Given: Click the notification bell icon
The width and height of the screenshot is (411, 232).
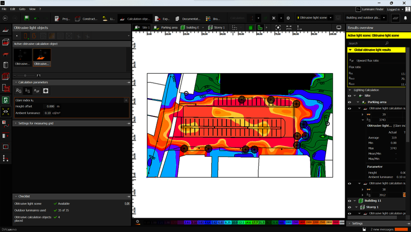Looking at the screenshot, I should [x=405, y=18].
